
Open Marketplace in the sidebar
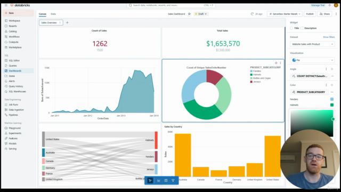click(x=15, y=47)
